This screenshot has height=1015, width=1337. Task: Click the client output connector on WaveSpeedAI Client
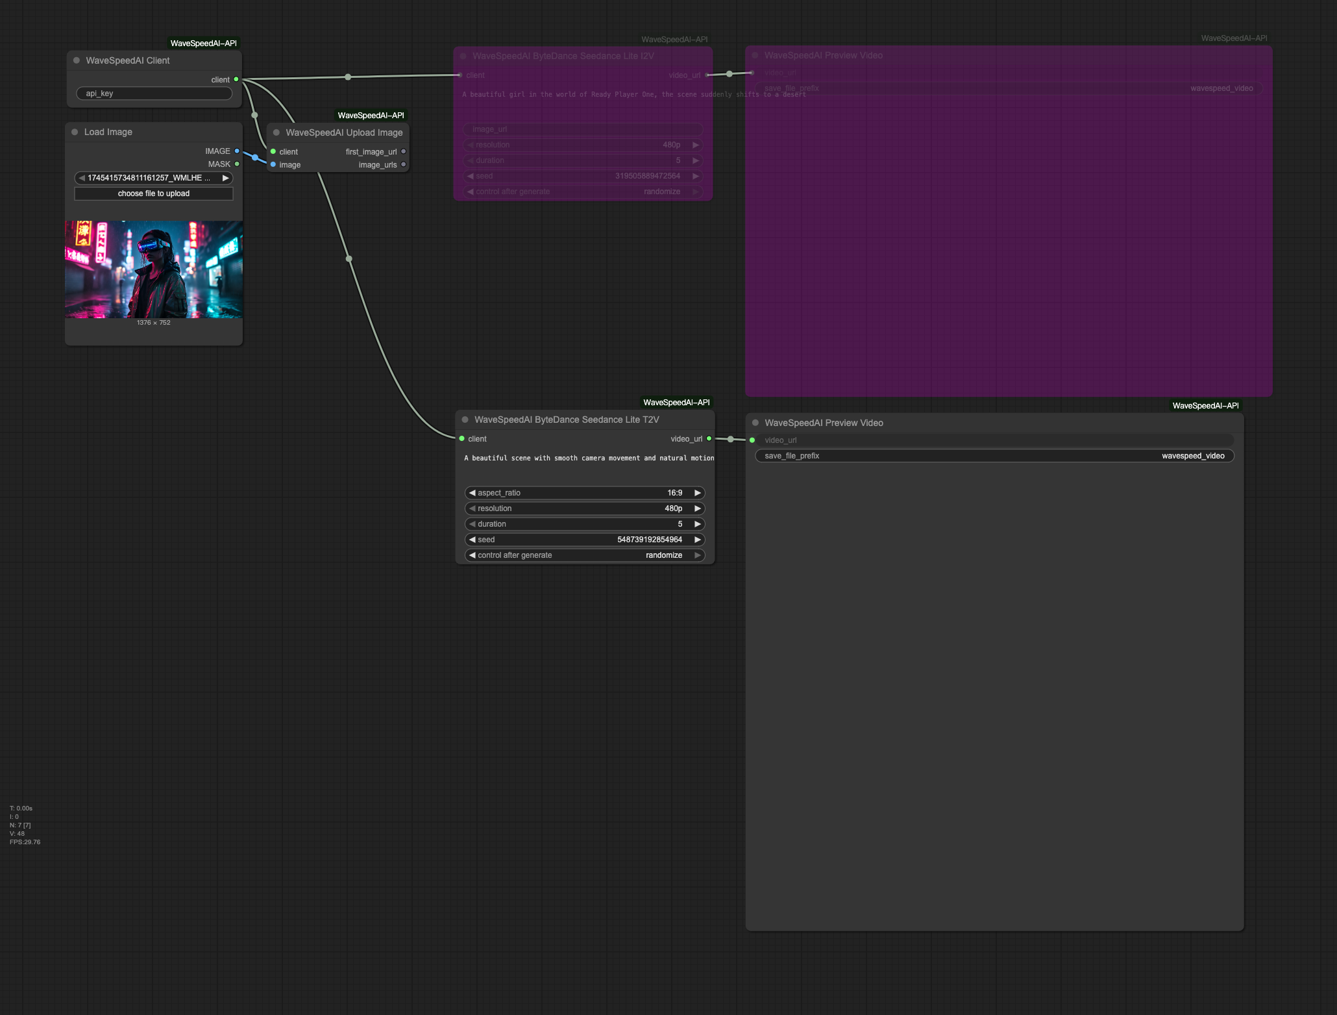(x=236, y=79)
